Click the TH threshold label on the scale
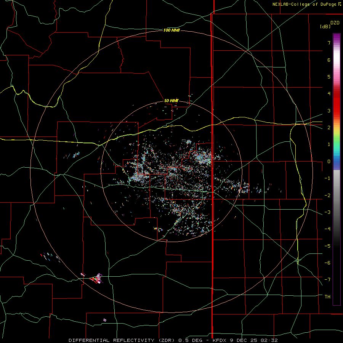This screenshot has width=343, height=343. pos(327,297)
